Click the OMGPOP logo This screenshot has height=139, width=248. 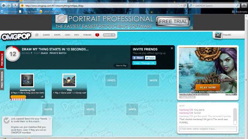pos(16,36)
